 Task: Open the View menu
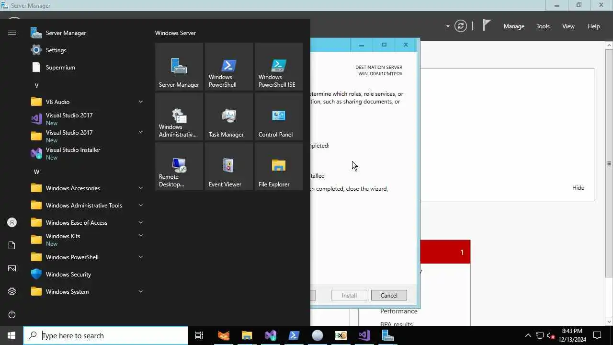click(568, 26)
